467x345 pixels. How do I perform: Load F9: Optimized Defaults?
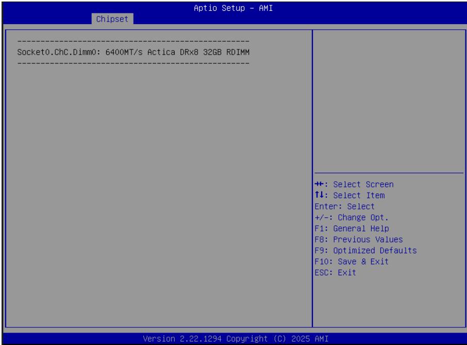366,250
